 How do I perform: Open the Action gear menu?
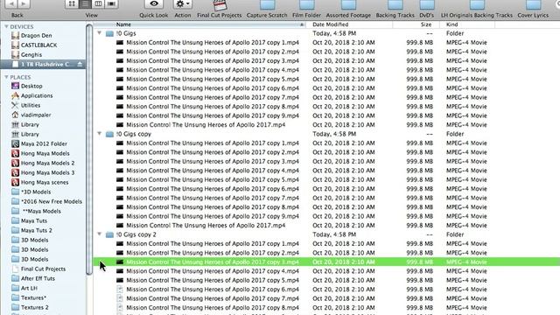(x=183, y=3)
